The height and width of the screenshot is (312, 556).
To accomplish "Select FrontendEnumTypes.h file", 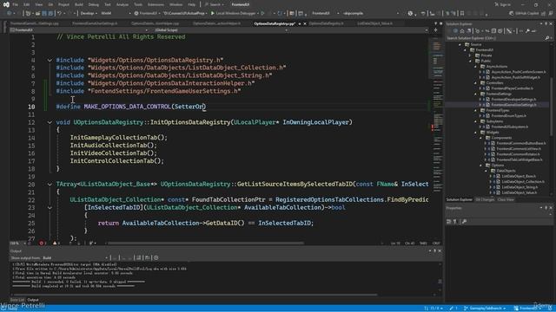I will [508, 115].
